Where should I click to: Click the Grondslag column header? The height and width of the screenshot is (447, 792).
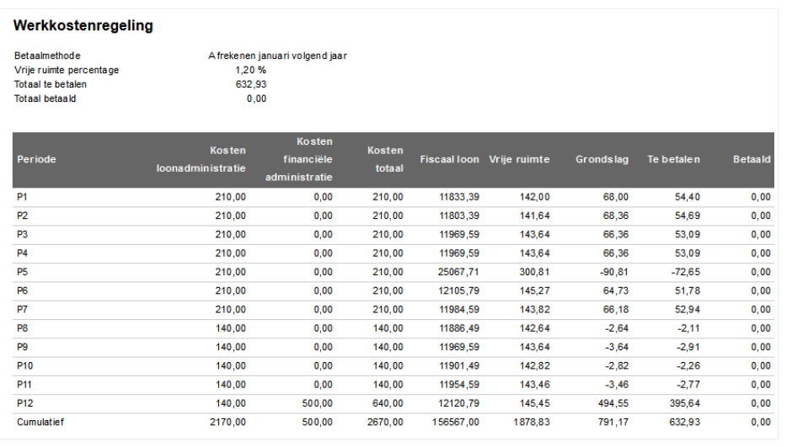602,159
